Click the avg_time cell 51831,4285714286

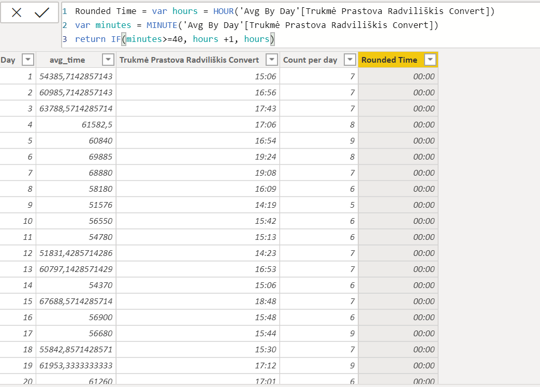[x=76, y=253]
